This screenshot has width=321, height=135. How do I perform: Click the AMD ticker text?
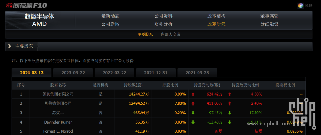(40, 24)
